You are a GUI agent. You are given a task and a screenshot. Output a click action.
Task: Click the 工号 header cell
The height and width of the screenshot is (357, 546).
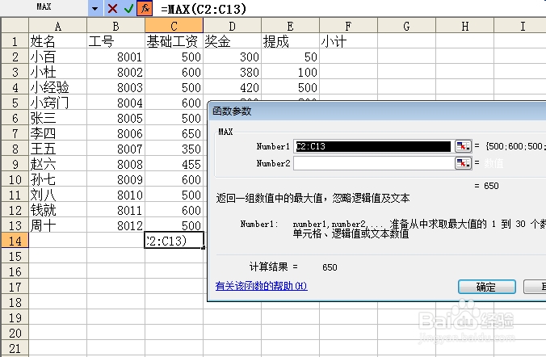tap(116, 41)
